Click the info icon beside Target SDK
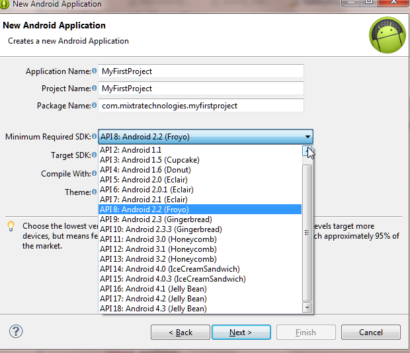Image resolution: width=410 pixels, height=353 pixels. tap(94, 155)
